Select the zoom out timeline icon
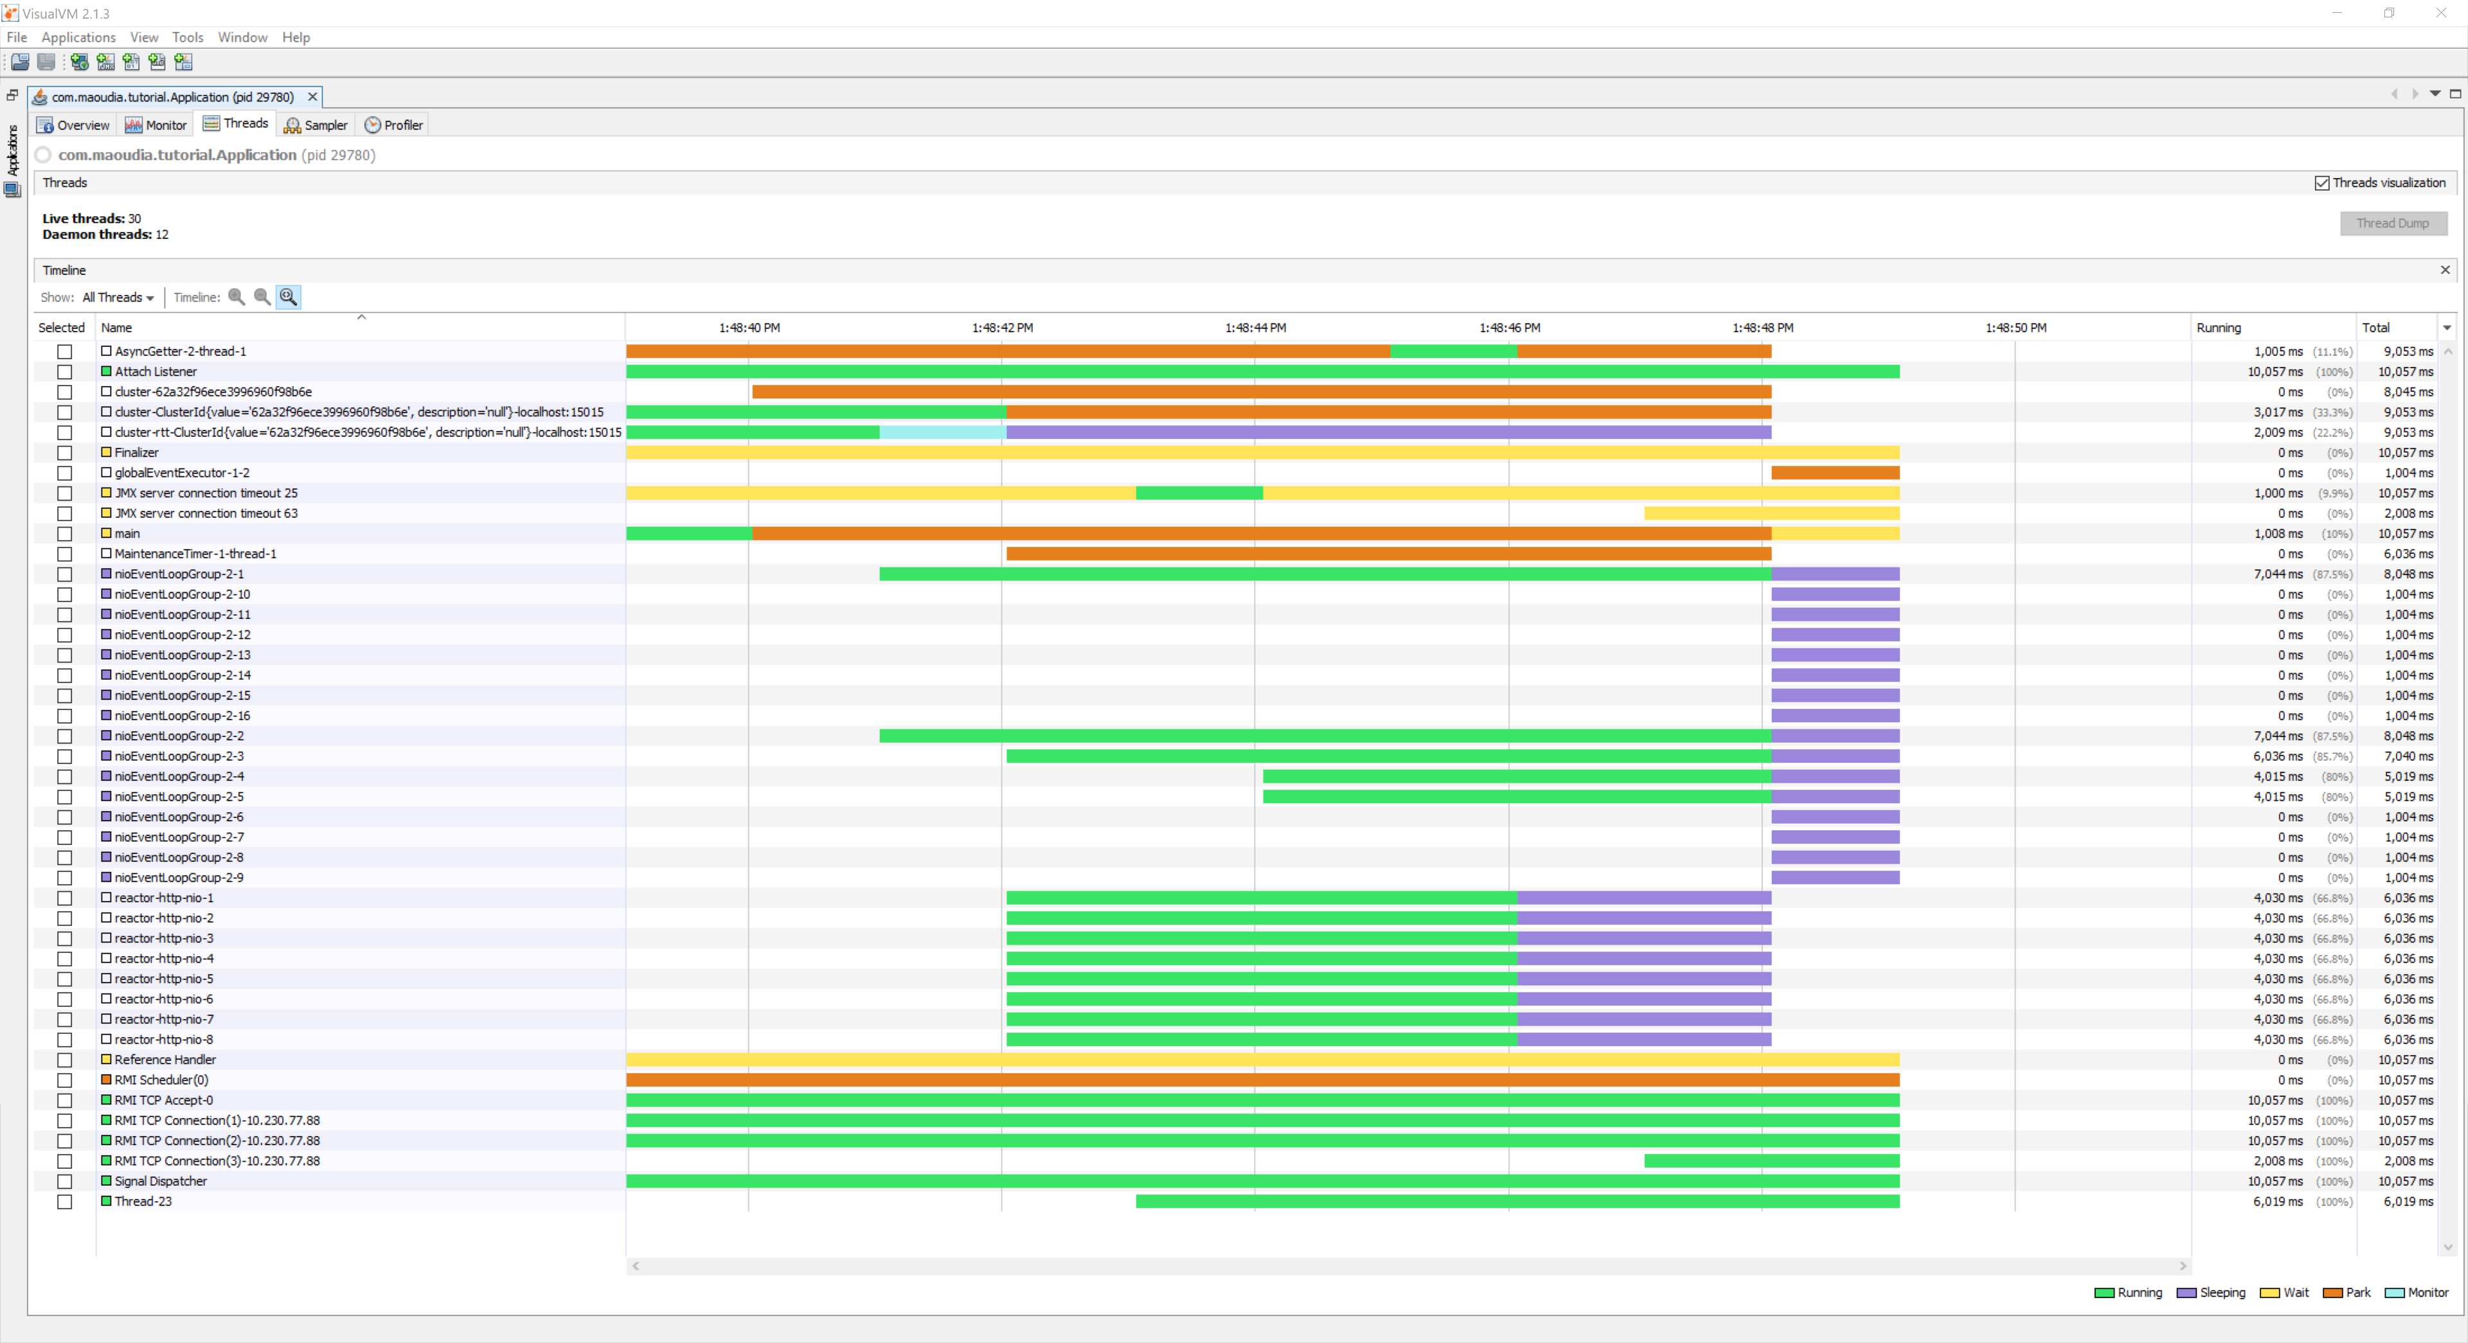2468x1343 pixels. click(263, 298)
